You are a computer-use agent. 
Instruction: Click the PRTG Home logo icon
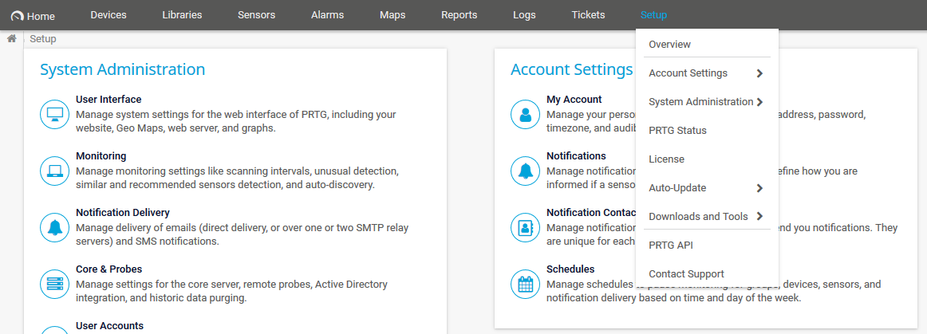click(x=17, y=16)
